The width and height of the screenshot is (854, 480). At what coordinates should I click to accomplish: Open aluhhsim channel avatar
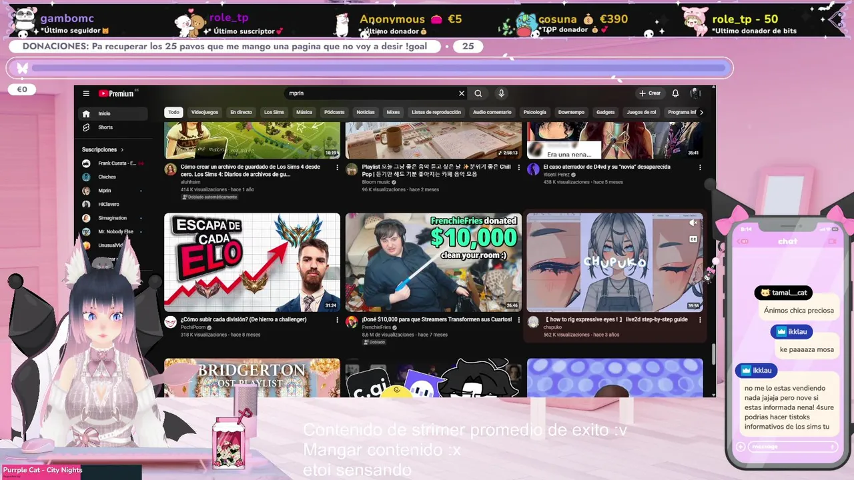pyautogui.click(x=170, y=169)
